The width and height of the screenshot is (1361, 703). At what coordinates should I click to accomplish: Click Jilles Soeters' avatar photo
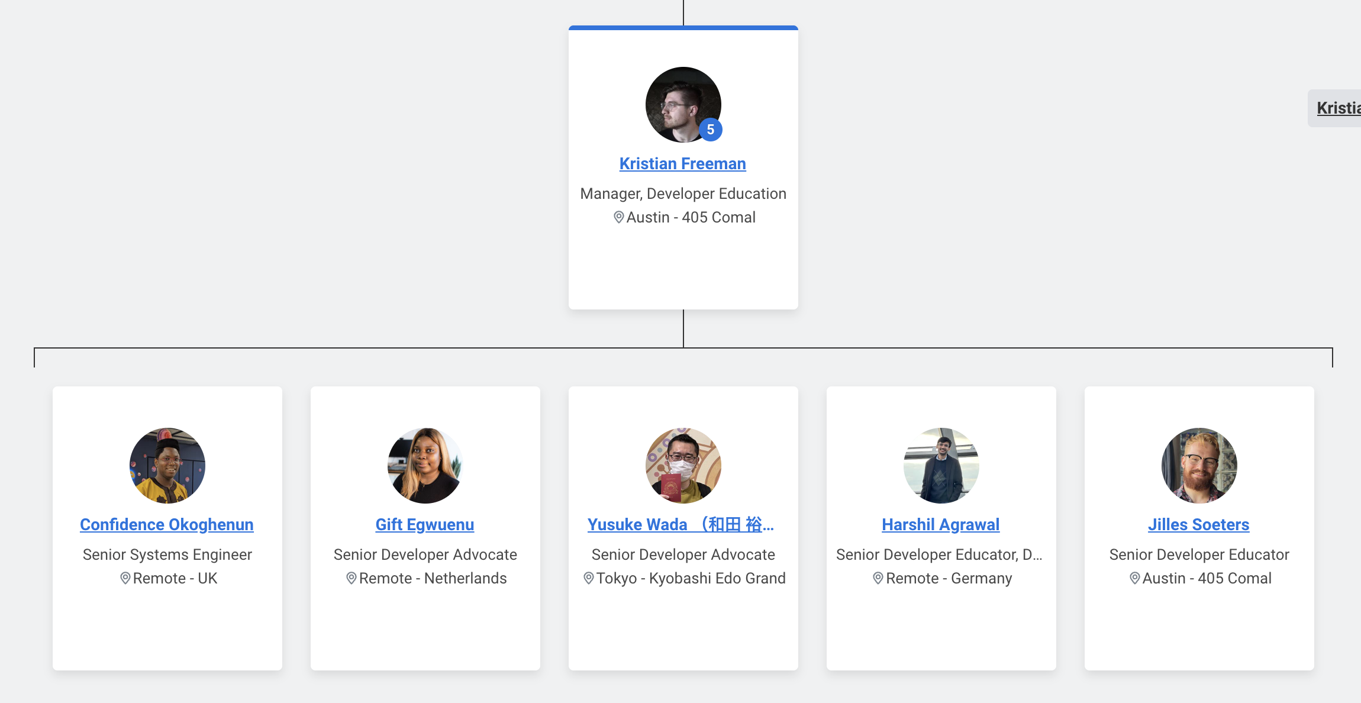point(1199,466)
